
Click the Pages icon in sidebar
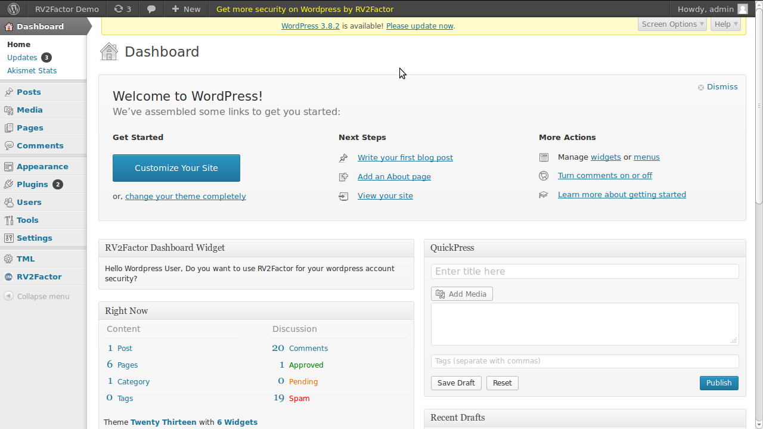point(8,128)
